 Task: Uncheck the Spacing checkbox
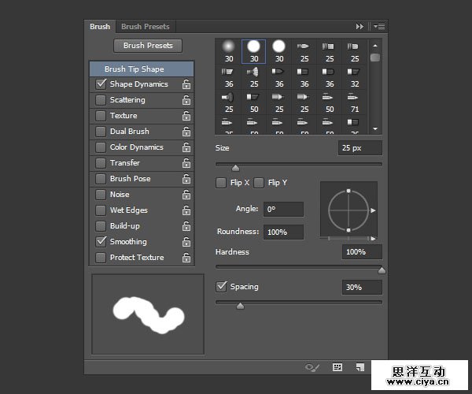[221, 287]
